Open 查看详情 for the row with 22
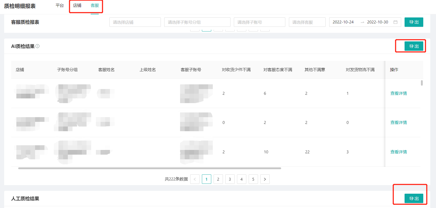Screen dimensions: 436x208 pos(399,152)
